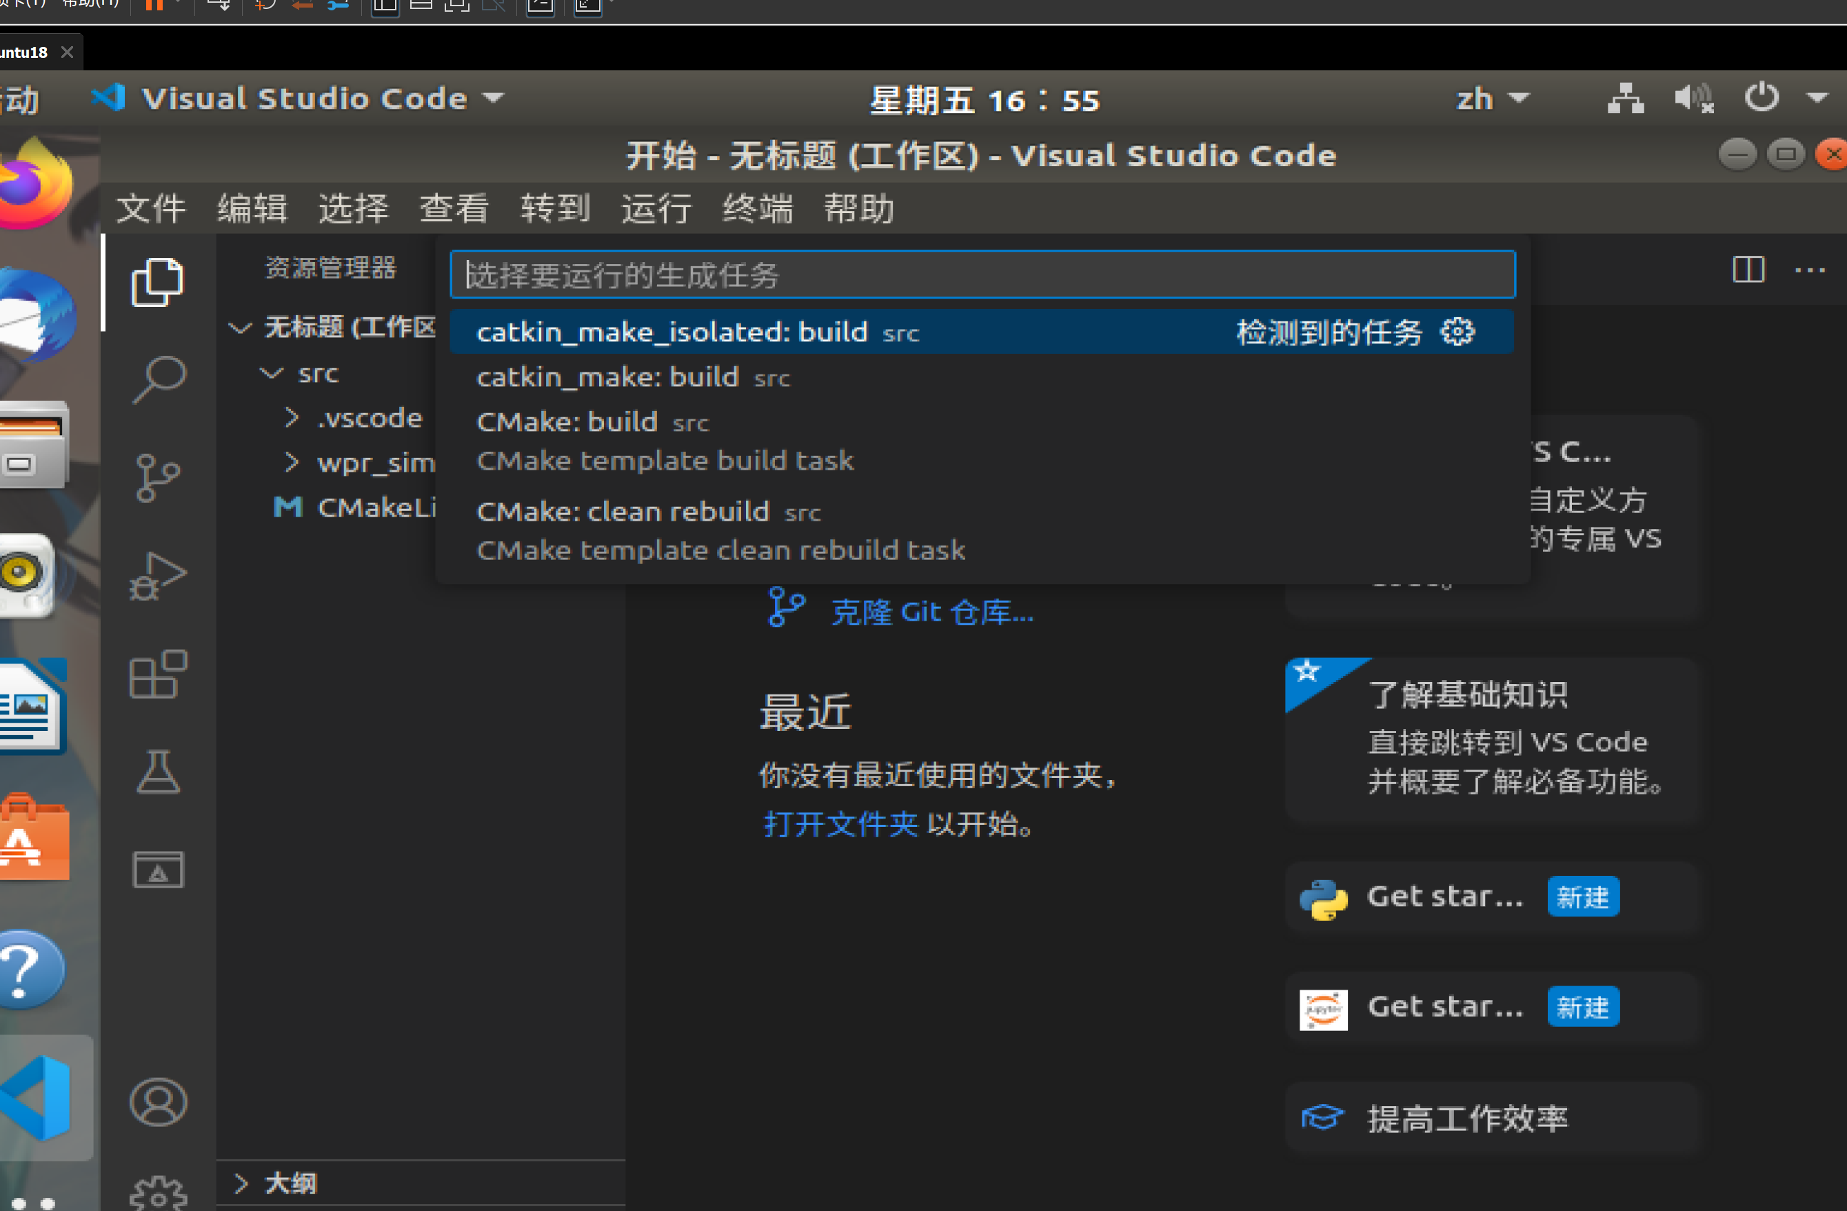This screenshot has width=1847, height=1211.
Task: Select the catkin_make: build task
Action: click(982, 377)
